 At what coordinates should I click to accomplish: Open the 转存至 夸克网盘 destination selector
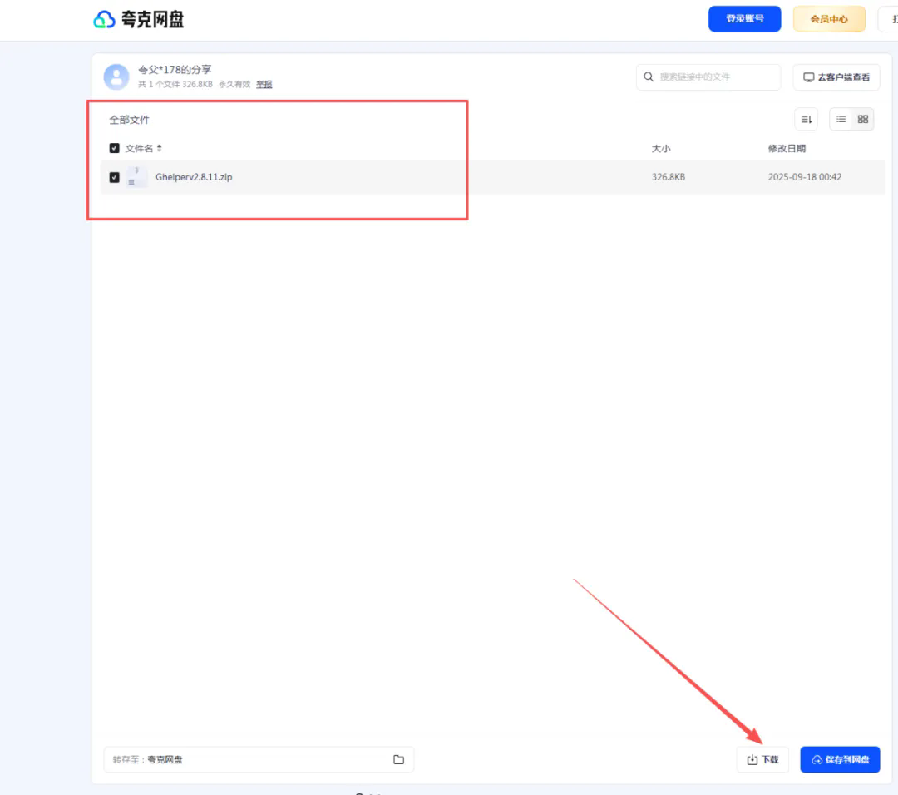[x=249, y=759]
